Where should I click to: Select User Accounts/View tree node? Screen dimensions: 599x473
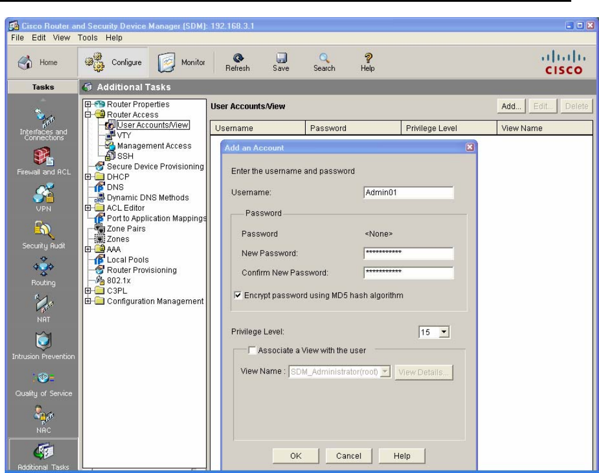coord(152,125)
